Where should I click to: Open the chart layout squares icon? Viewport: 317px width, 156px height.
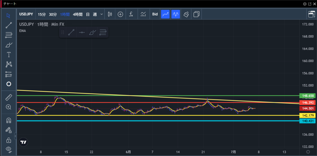coord(196,14)
